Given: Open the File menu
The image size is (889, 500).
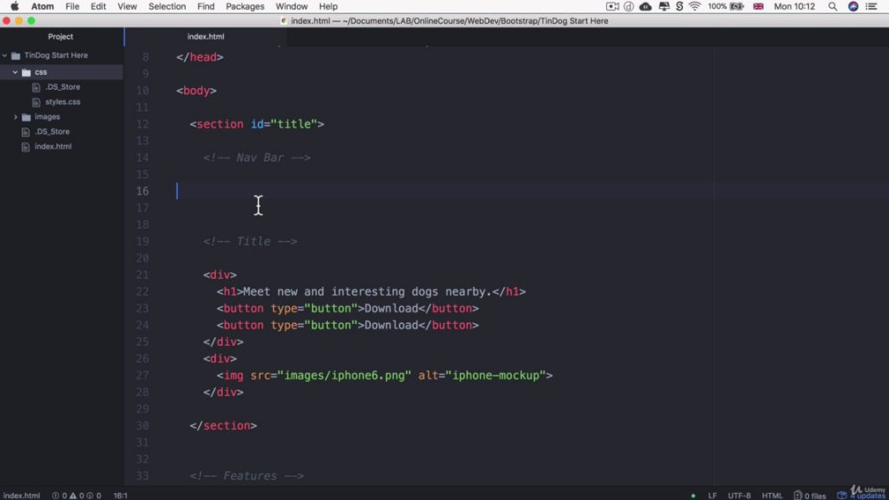Looking at the screenshot, I should coord(72,6).
